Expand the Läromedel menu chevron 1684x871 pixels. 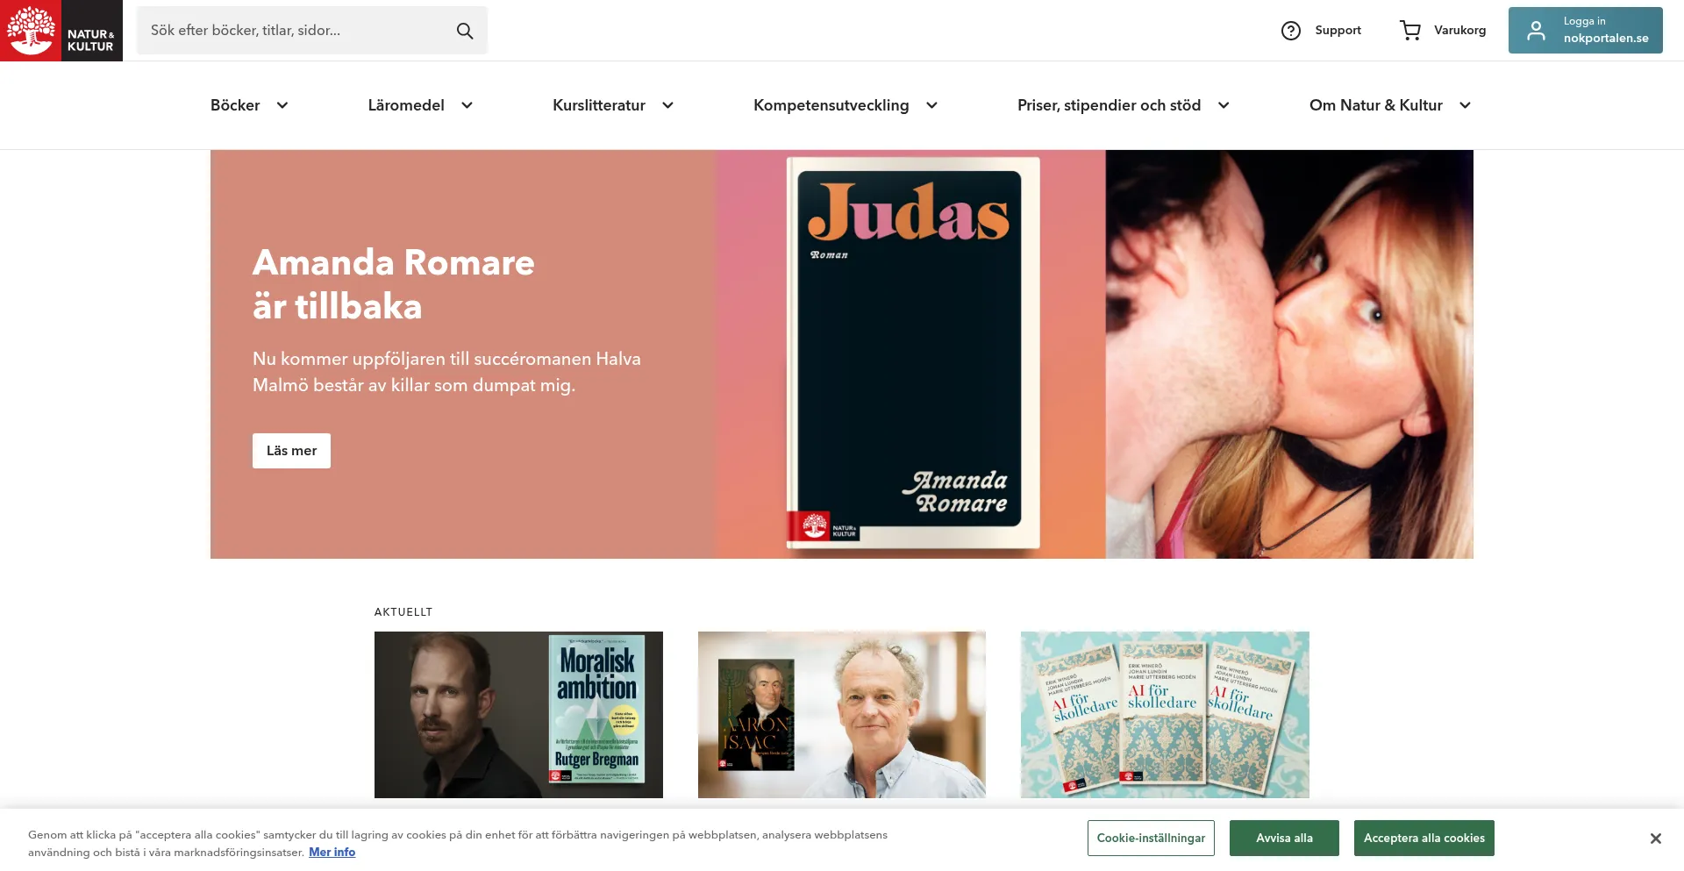pyautogui.click(x=467, y=105)
